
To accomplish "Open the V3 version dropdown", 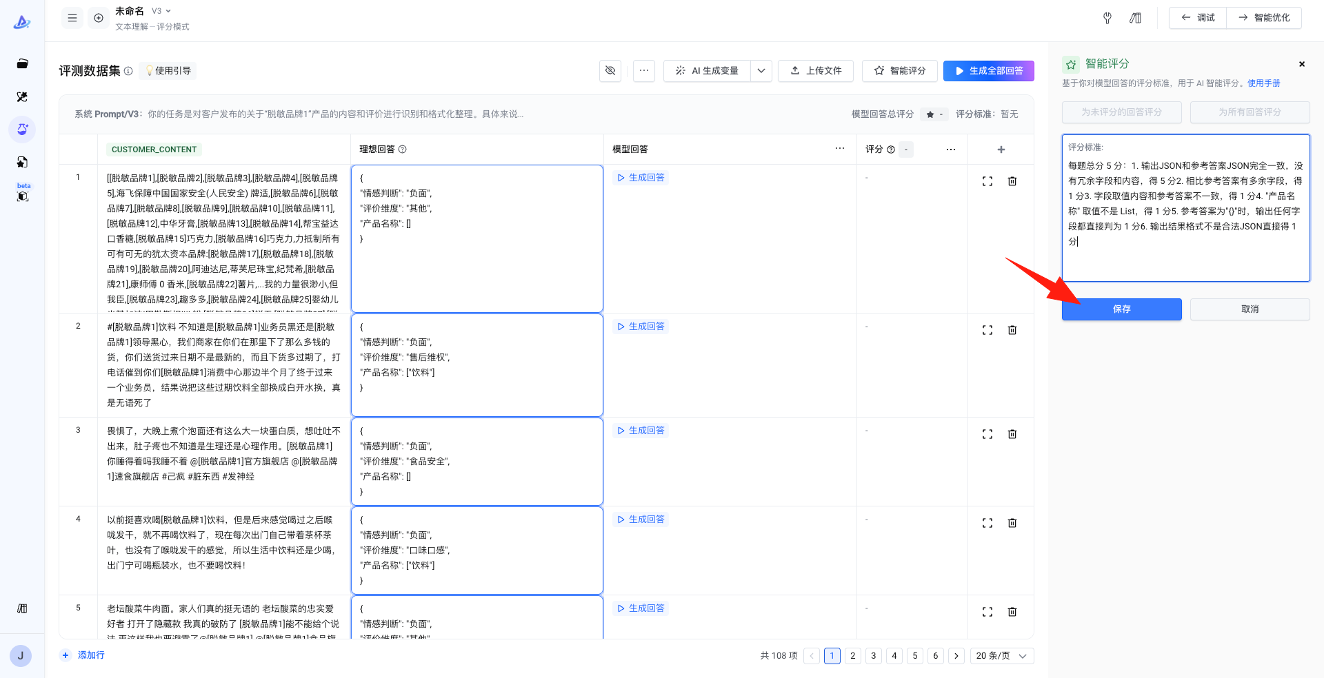I will tap(161, 11).
